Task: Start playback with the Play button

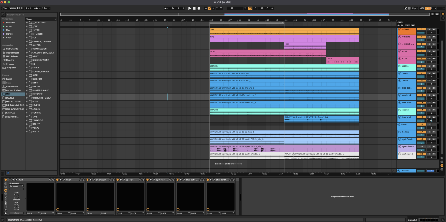Action: coord(190,8)
